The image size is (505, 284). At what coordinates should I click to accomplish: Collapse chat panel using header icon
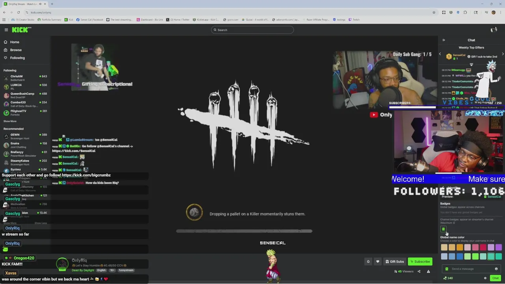[x=443, y=40]
